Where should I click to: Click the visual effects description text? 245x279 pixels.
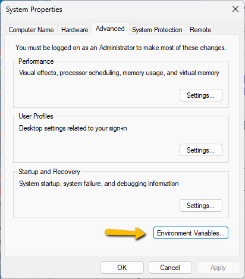pos(119,73)
